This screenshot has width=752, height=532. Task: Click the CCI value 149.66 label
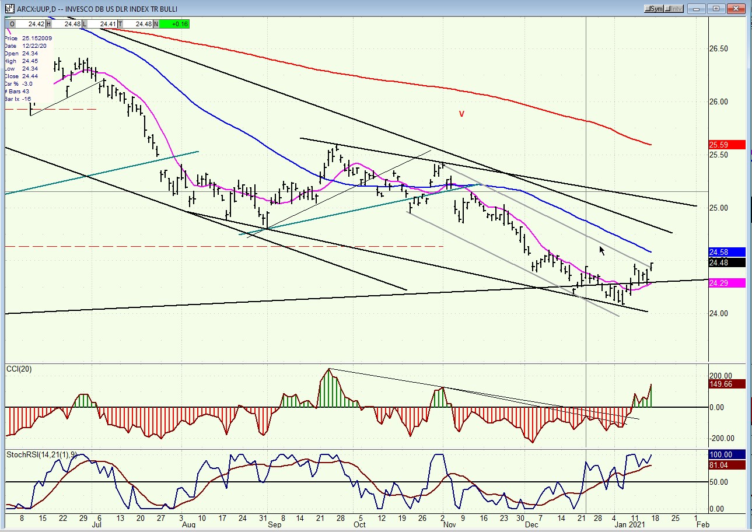pyautogui.click(x=726, y=384)
